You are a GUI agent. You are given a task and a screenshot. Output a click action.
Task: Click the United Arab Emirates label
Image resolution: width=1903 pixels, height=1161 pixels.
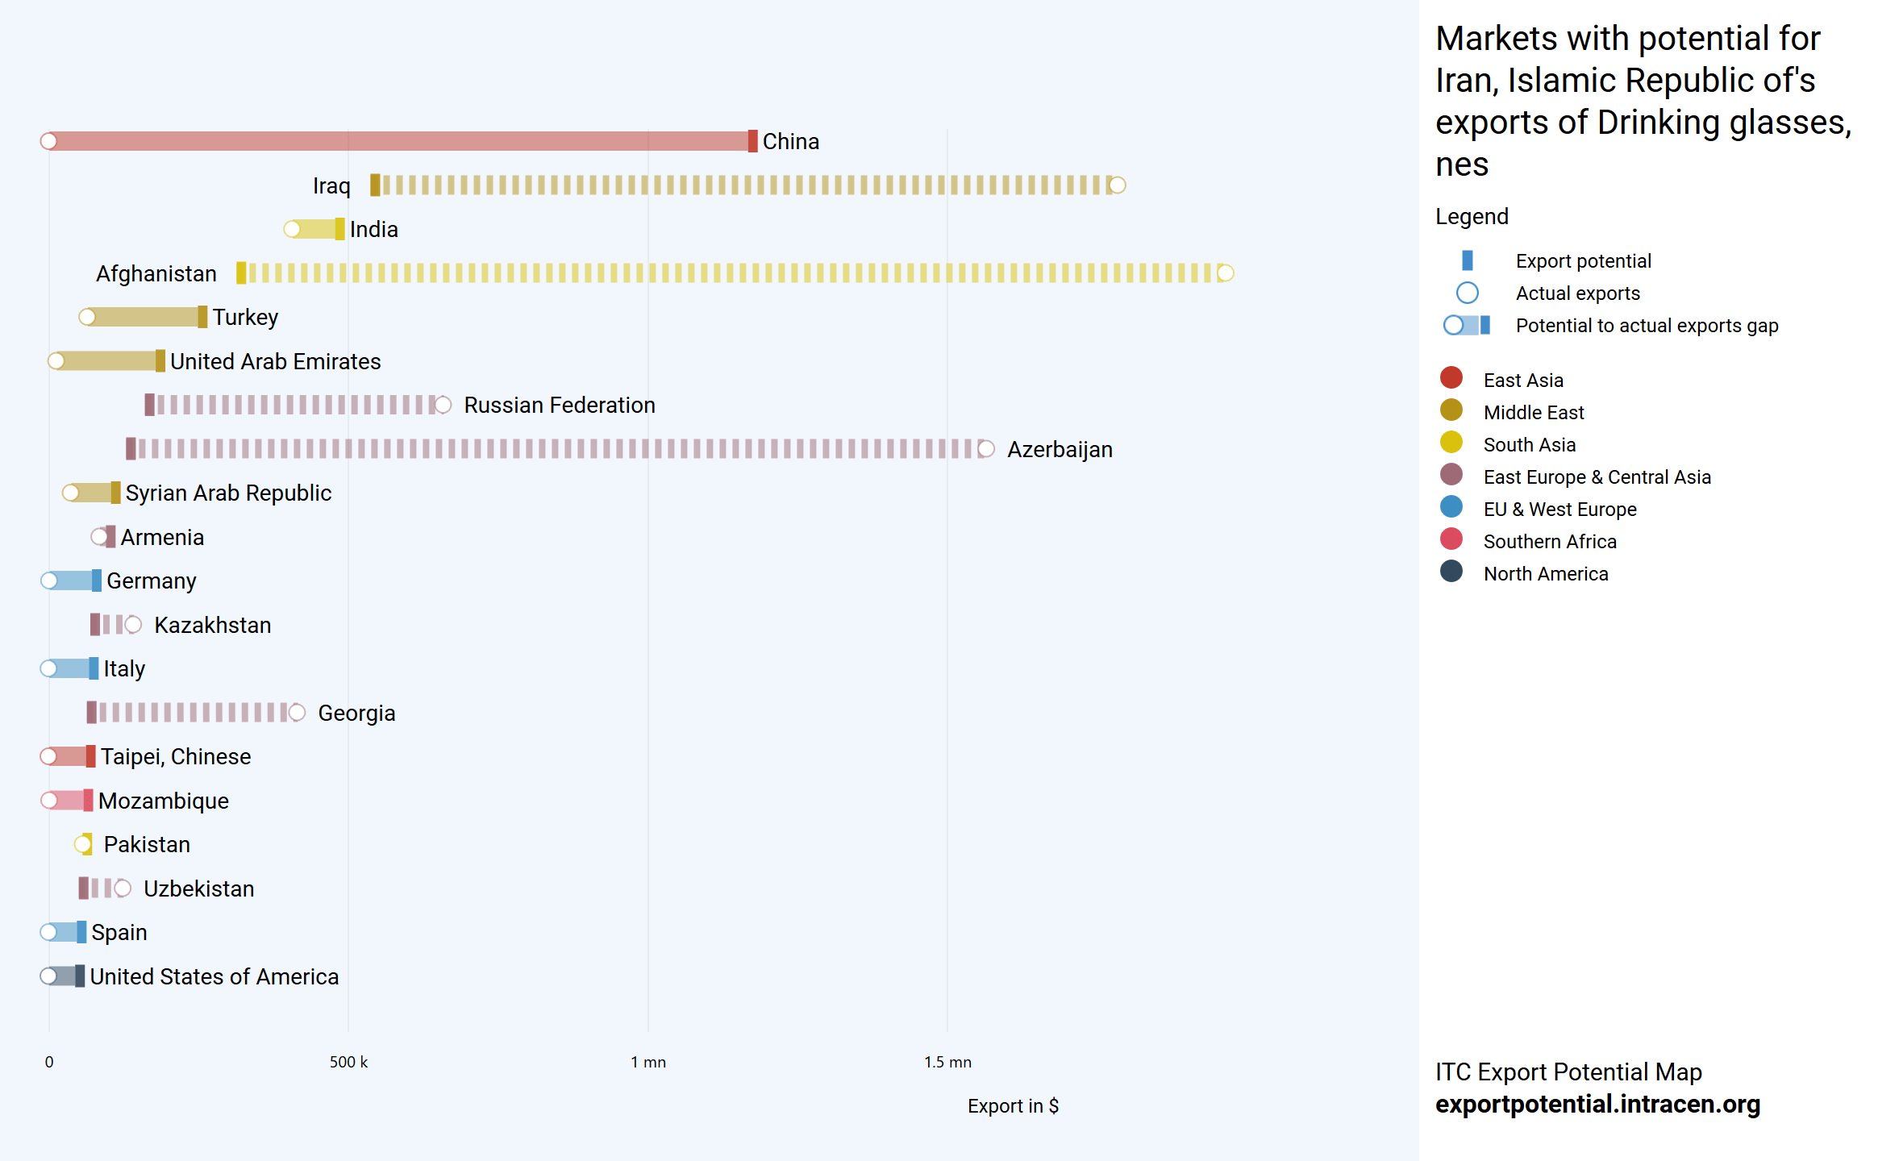click(x=275, y=361)
